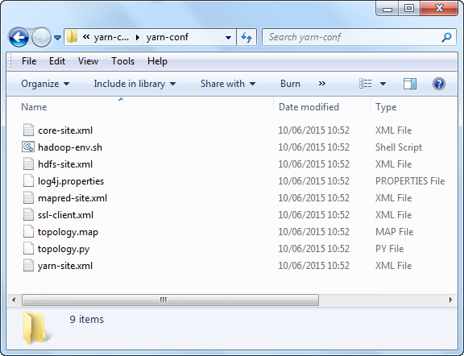Click the hdfs-site.xml file name

tap(65, 164)
